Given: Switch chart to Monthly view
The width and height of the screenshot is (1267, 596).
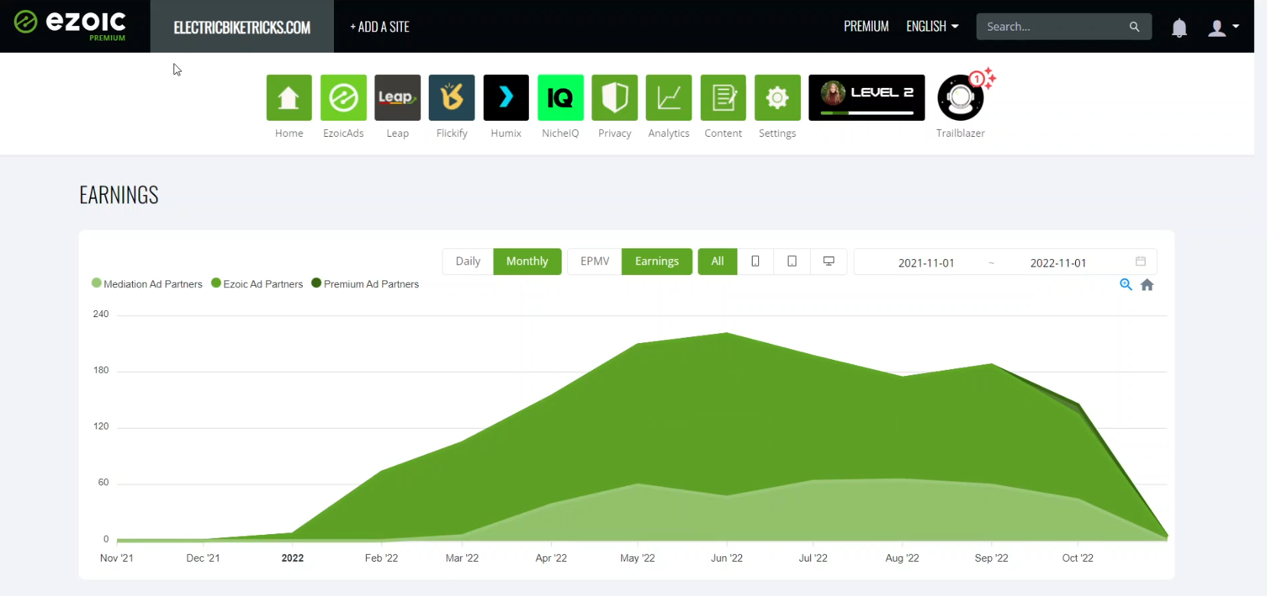Looking at the screenshot, I should point(527,261).
